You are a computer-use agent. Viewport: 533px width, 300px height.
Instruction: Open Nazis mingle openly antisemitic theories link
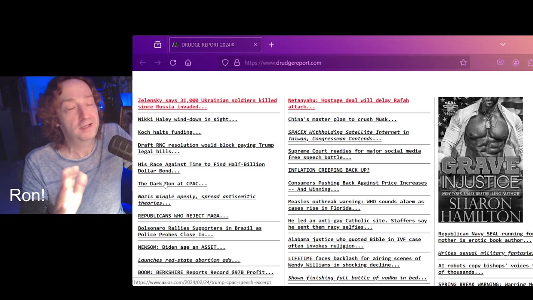click(x=197, y=200)
